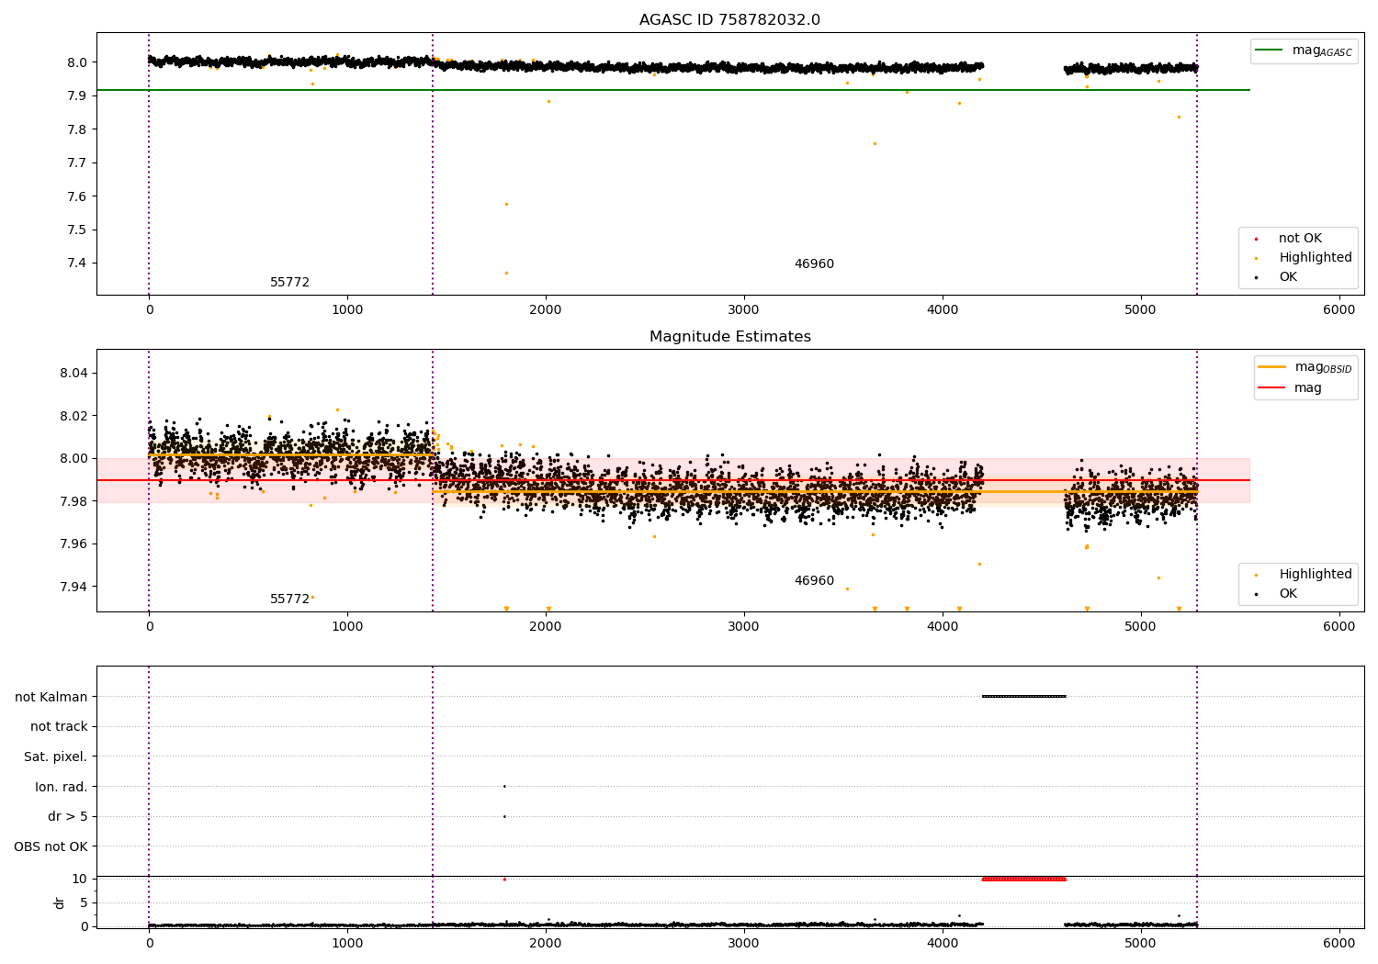1378x964 pixels.
Task: Click the 'dr' axis label in the bottom plot
Action: click(60, 902)
